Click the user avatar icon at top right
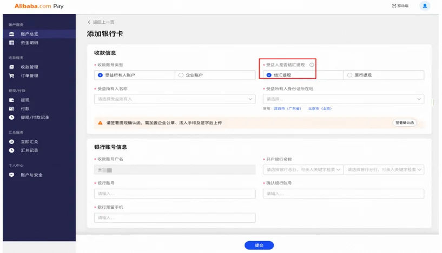The image size is (442, 253). 425,6
